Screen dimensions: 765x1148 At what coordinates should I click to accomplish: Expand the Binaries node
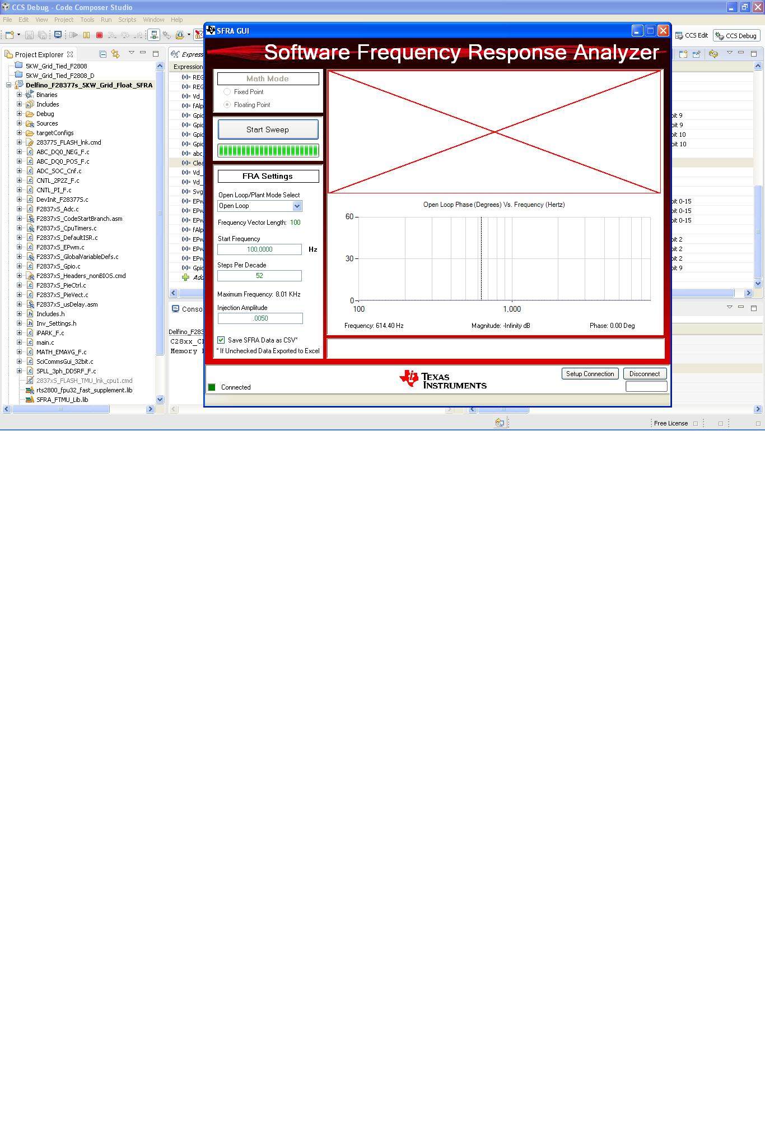(x=19, y=95)
